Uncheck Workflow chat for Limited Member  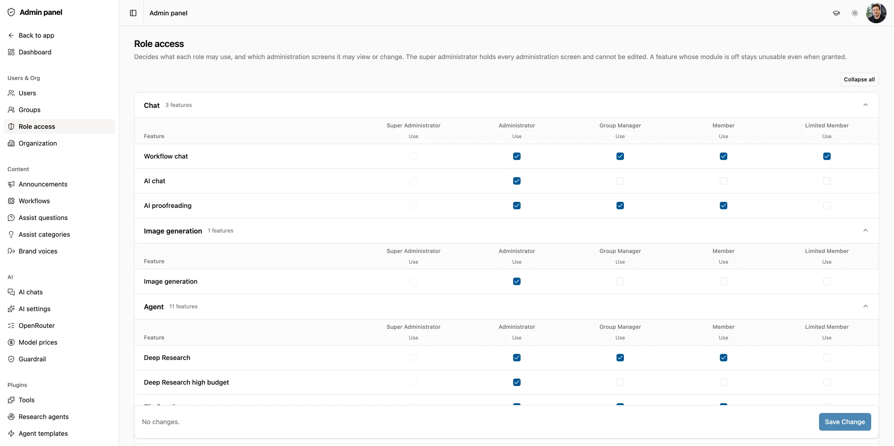point(827,156)
